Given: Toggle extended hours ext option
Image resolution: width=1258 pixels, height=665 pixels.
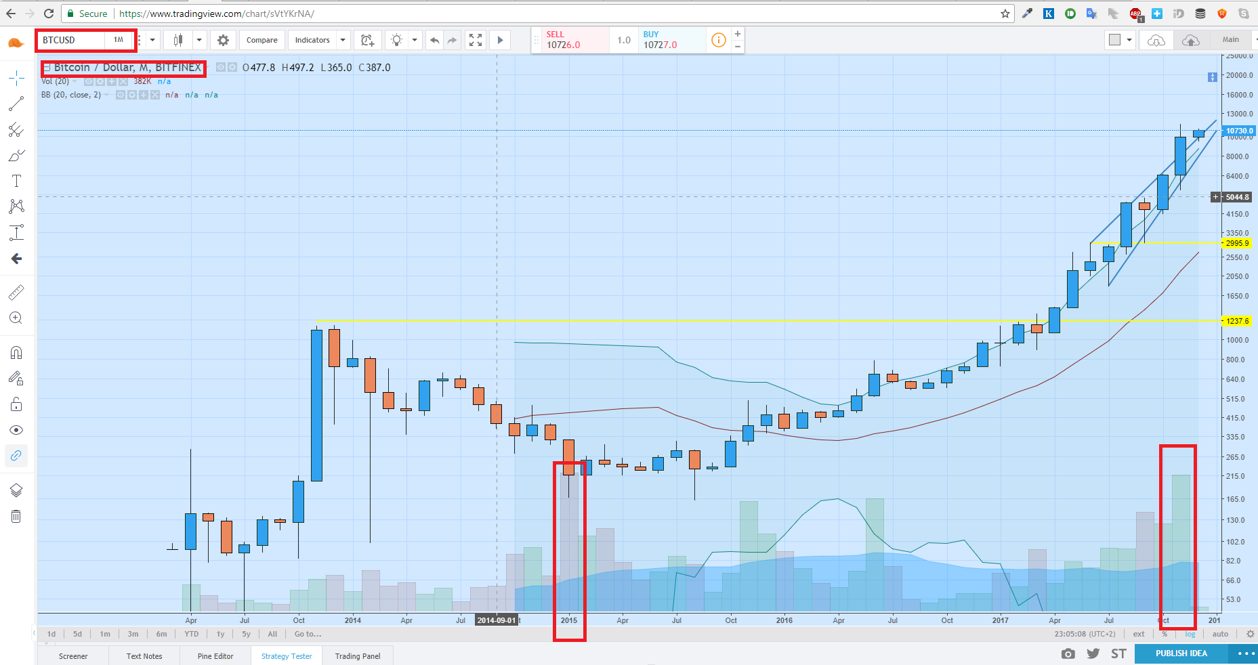Looking at the screenshot, I should pyautogui.click(x=1139, y=634).
